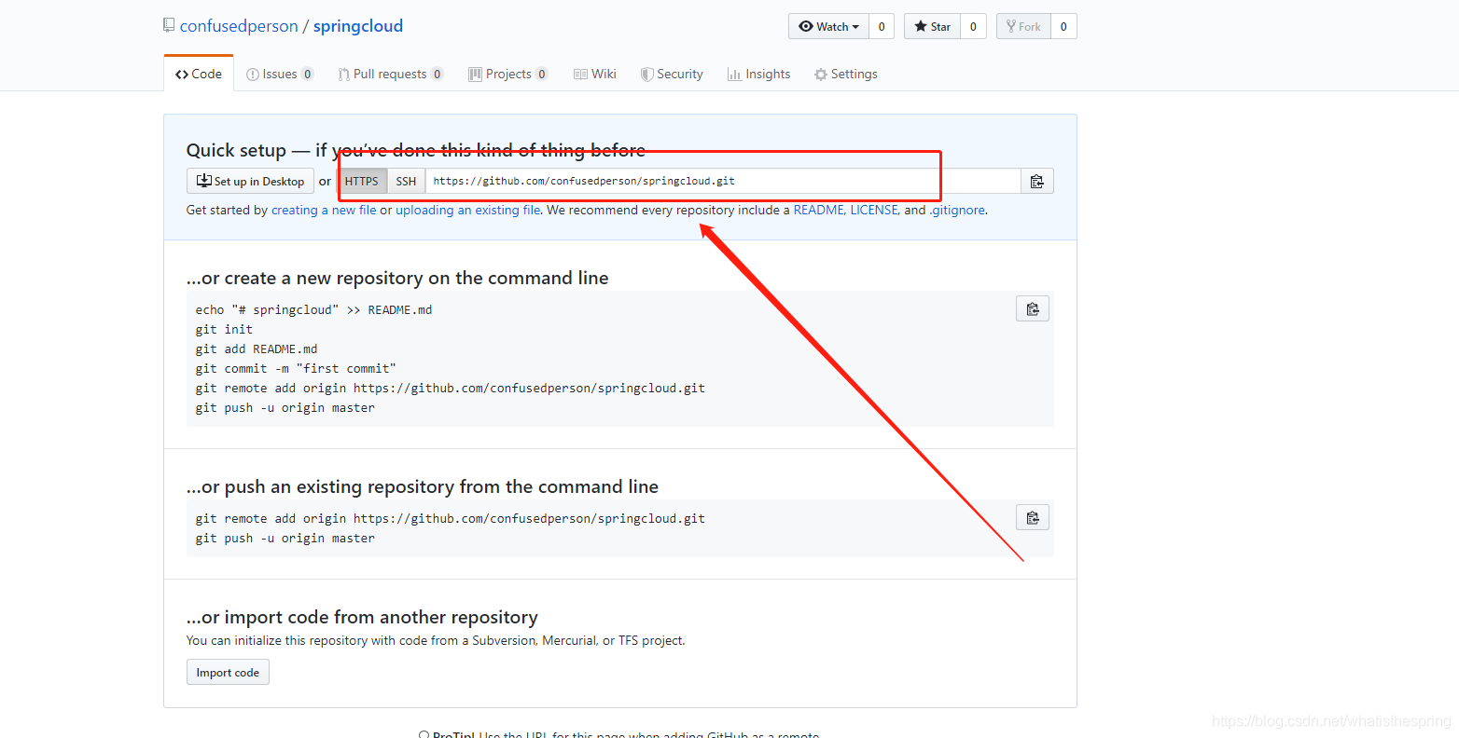The height and width of the screenshot is (738, 1459).
Task: Open the Insights tab
Action: 758,74
